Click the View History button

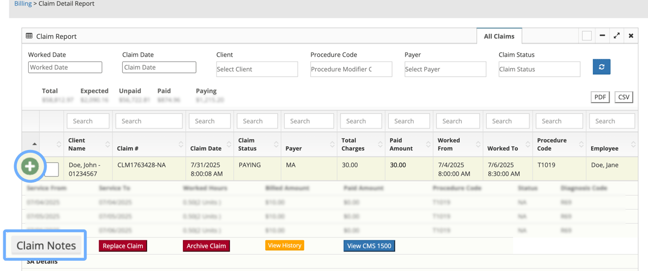[284, 246]
